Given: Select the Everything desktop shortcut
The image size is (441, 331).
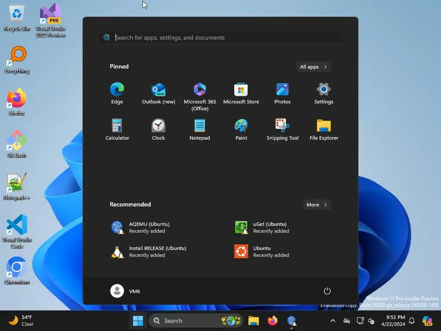Looking at the screenshot, I should tap(17, 60).
